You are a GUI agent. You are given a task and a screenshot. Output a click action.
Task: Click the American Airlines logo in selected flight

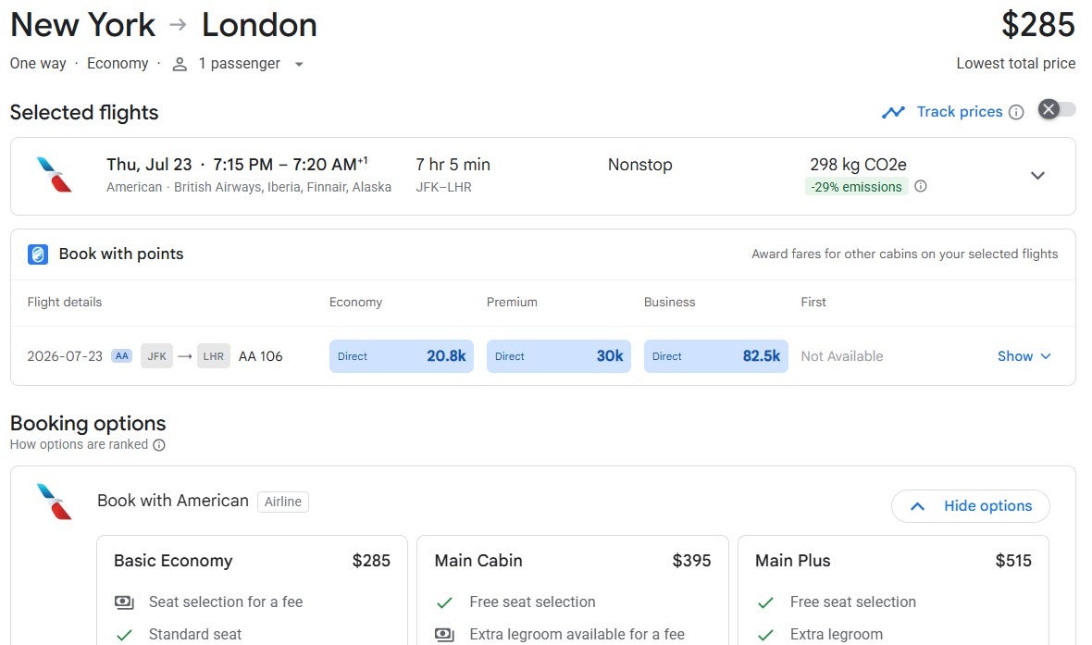pos(55,174)
